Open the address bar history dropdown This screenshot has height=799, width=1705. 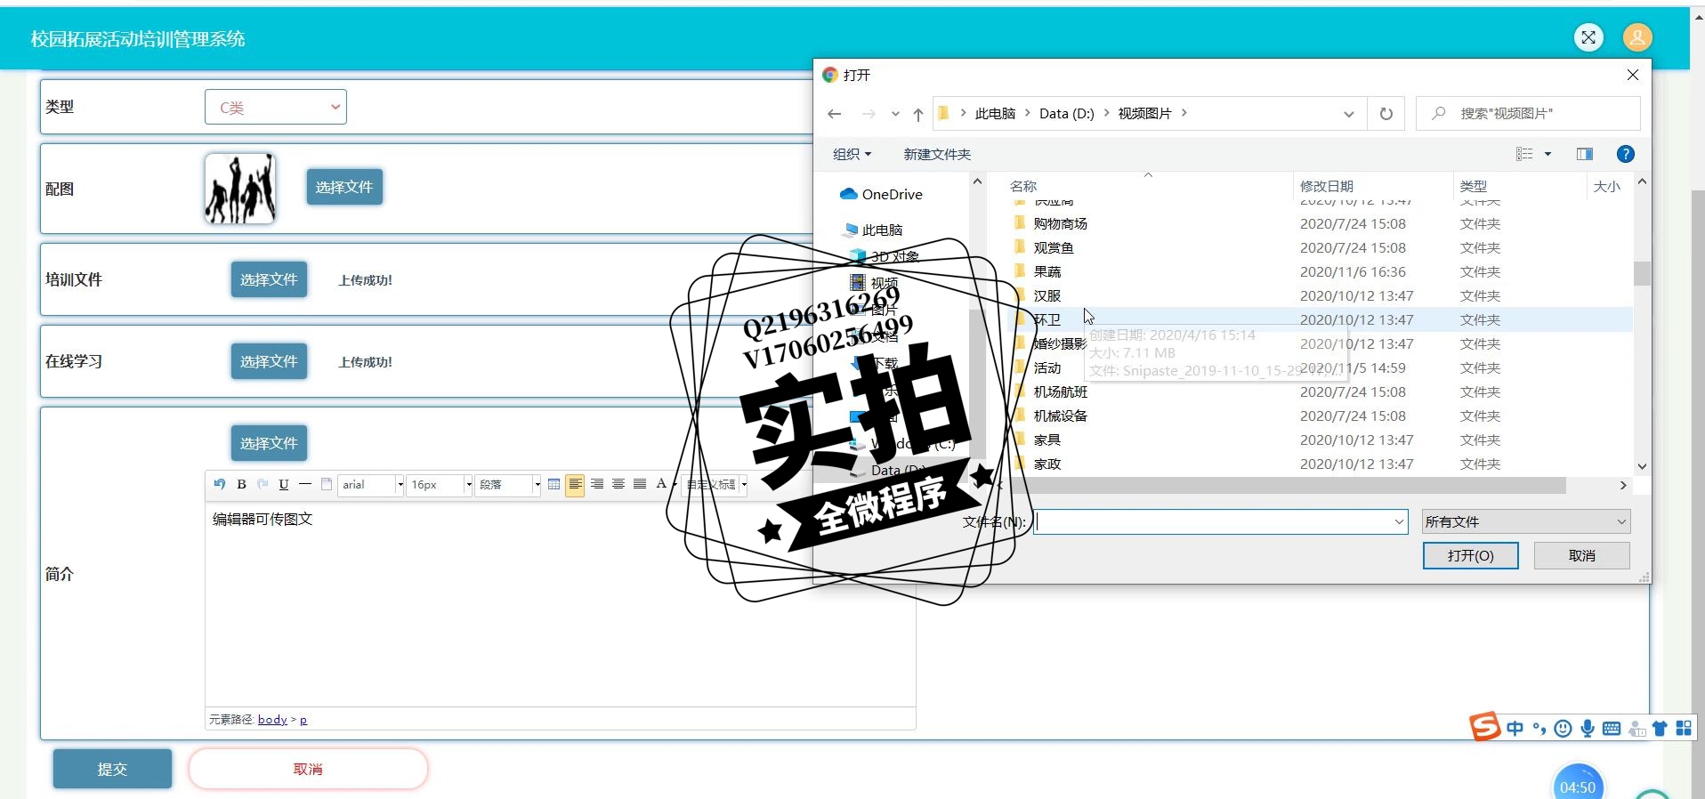click(x=1348, y=113)
